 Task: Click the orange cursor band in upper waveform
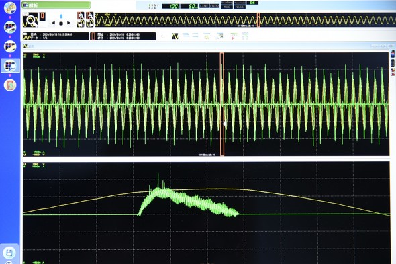(x=221, y=104)
